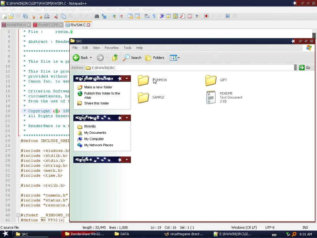Toggle the indent guide icon
The width and height of the screenshot is (317, 238).
click(x=162, y=16)
